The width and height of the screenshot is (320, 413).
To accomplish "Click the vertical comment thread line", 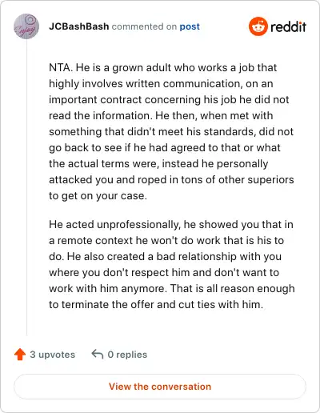I will point(26,187).
